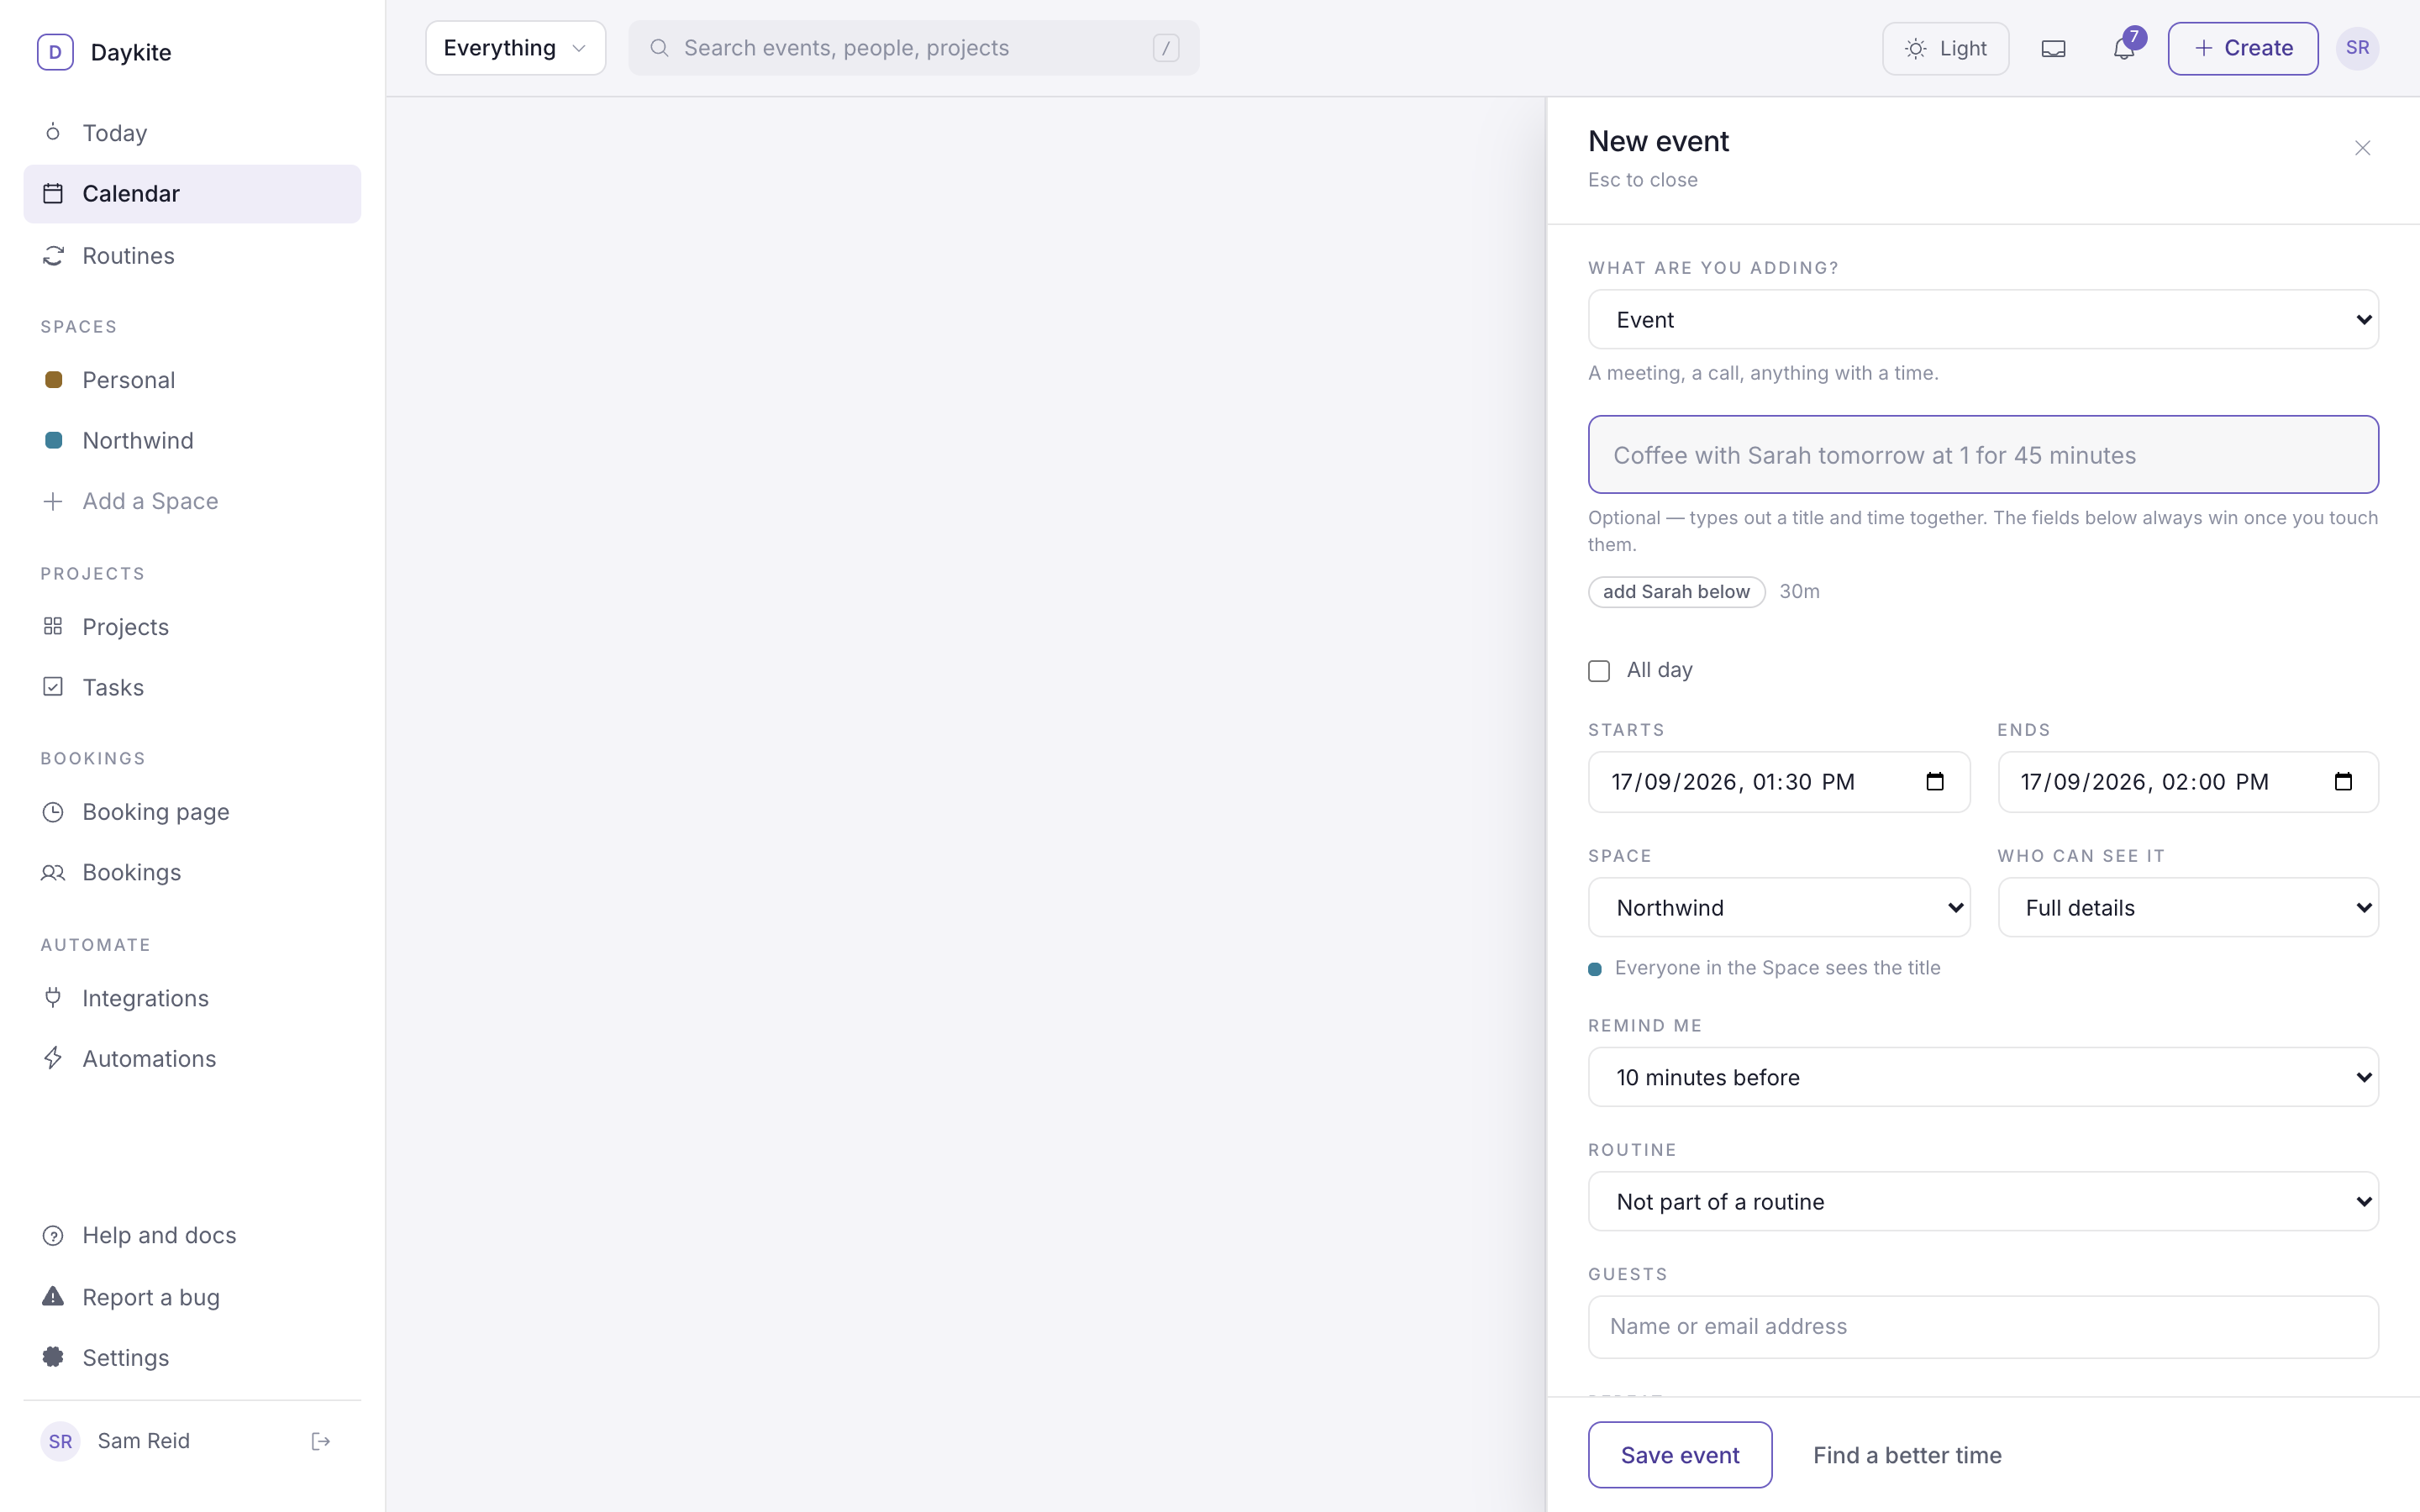Screen dimensions: 2420x1512
Task: Click the Create button
Action: point(2243,48)
